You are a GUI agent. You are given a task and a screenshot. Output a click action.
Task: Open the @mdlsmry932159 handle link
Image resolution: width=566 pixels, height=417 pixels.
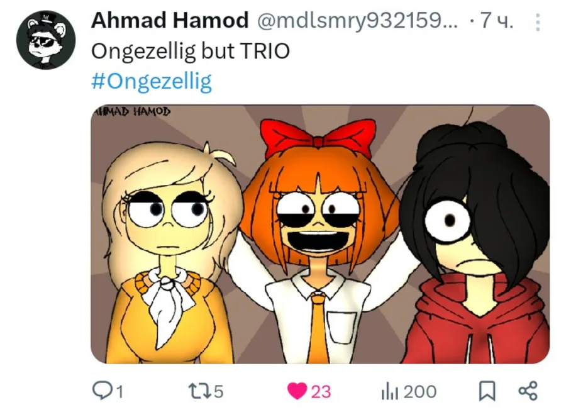[357, 21]
